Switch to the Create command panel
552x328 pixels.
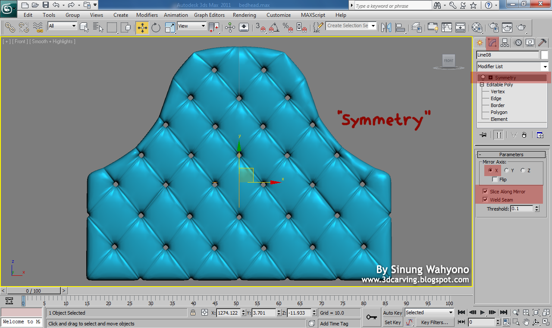point(479,43)
